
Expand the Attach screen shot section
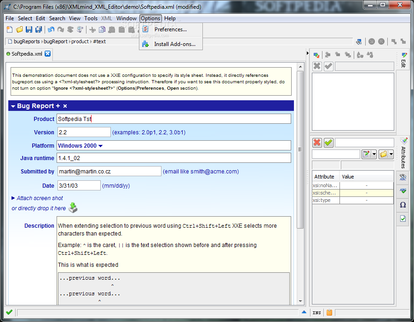pyautogui.click(x=13, y=198)
